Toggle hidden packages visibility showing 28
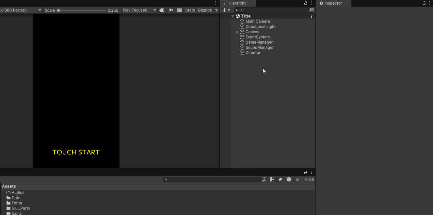This screenshot has height=215, width=433. (x=309, y=179)
